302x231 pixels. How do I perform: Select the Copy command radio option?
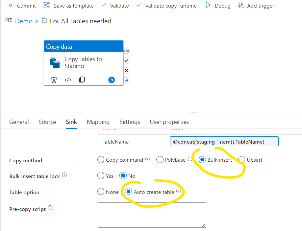coord(101,160)
